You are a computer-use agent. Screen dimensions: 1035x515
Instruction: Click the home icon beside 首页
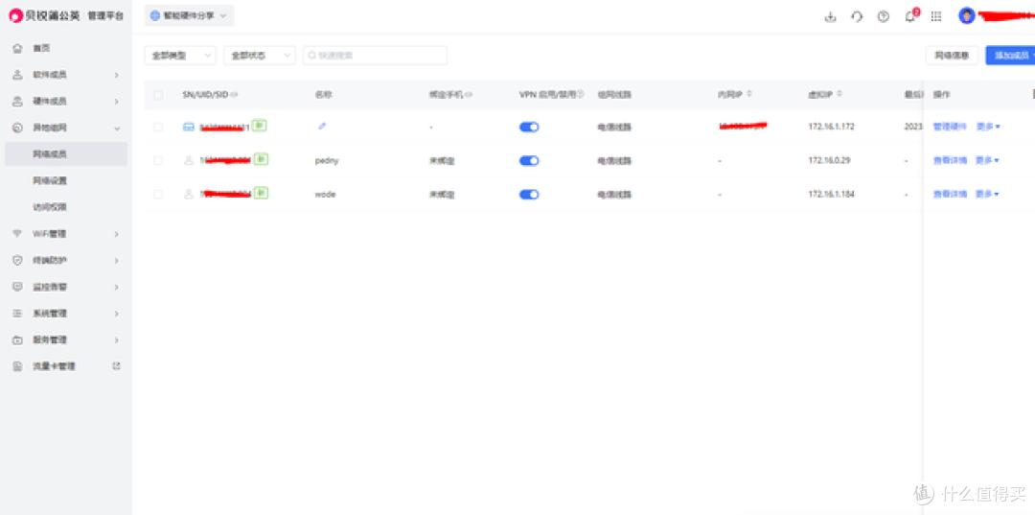pos(18,48)
